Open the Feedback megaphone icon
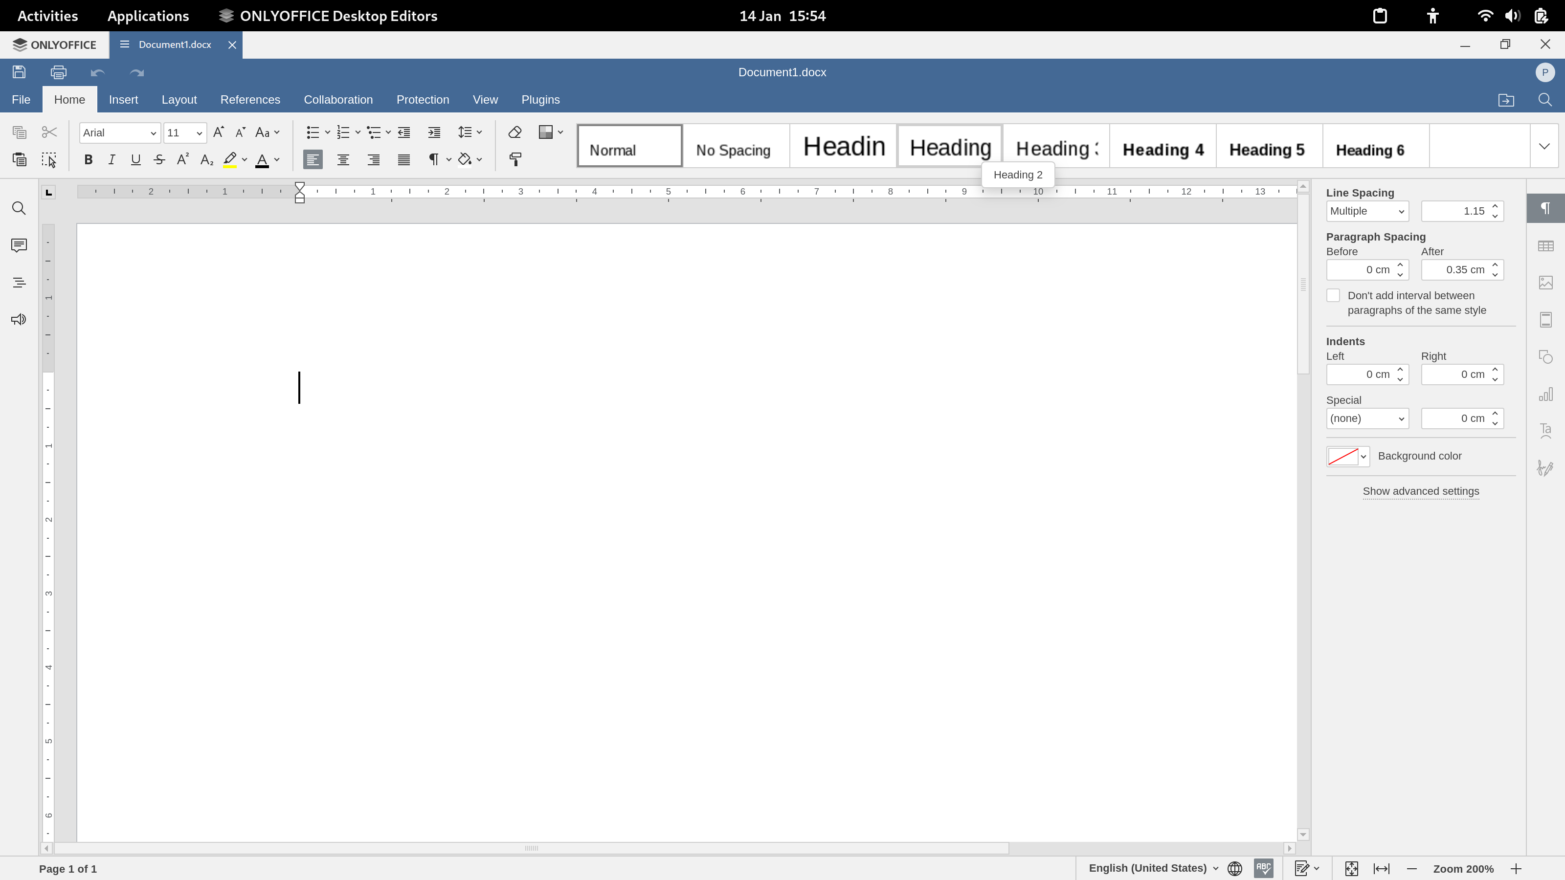1565x880 pixels. 19,319
